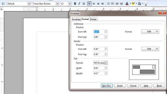Open the Styles and Formatting icon

point(3,4)
